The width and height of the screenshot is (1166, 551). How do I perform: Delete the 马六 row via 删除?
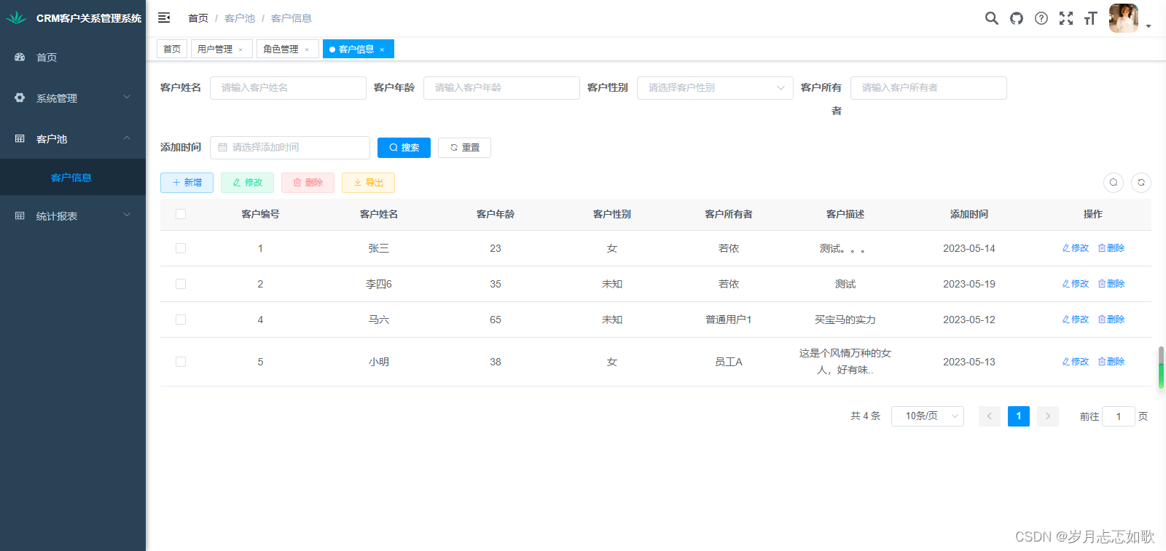[1111, 319]
